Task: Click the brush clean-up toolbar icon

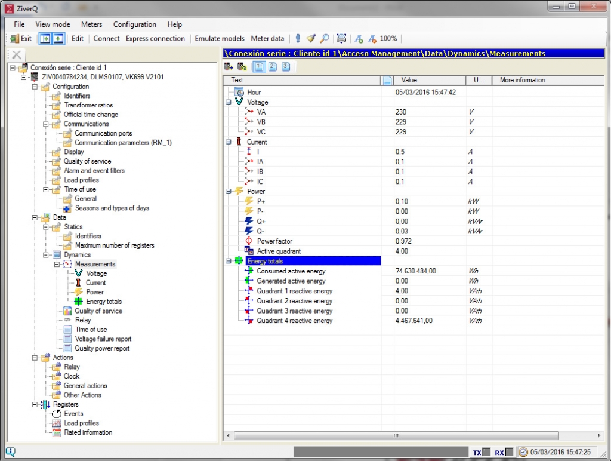Action: [311, 38]
